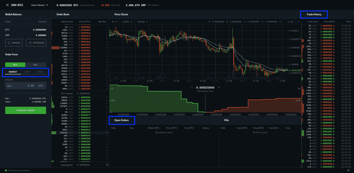
Task: Switch the order form to Buy
Action: (x=15, y=65)
